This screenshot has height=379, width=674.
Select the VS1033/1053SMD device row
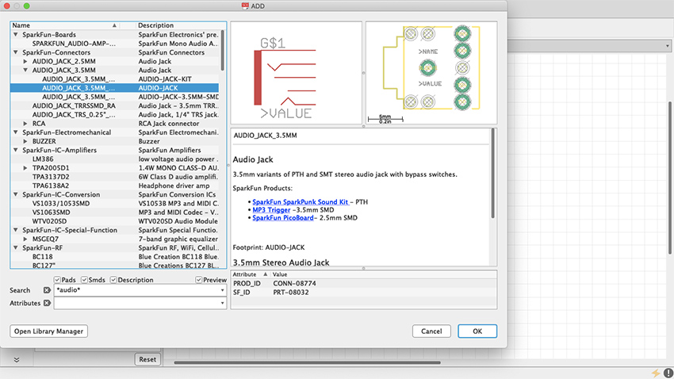click(x=114, y=203)
